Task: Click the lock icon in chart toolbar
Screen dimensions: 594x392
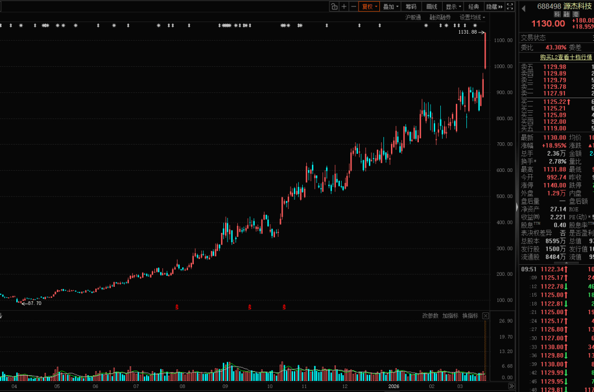Action: coord(334,6)
